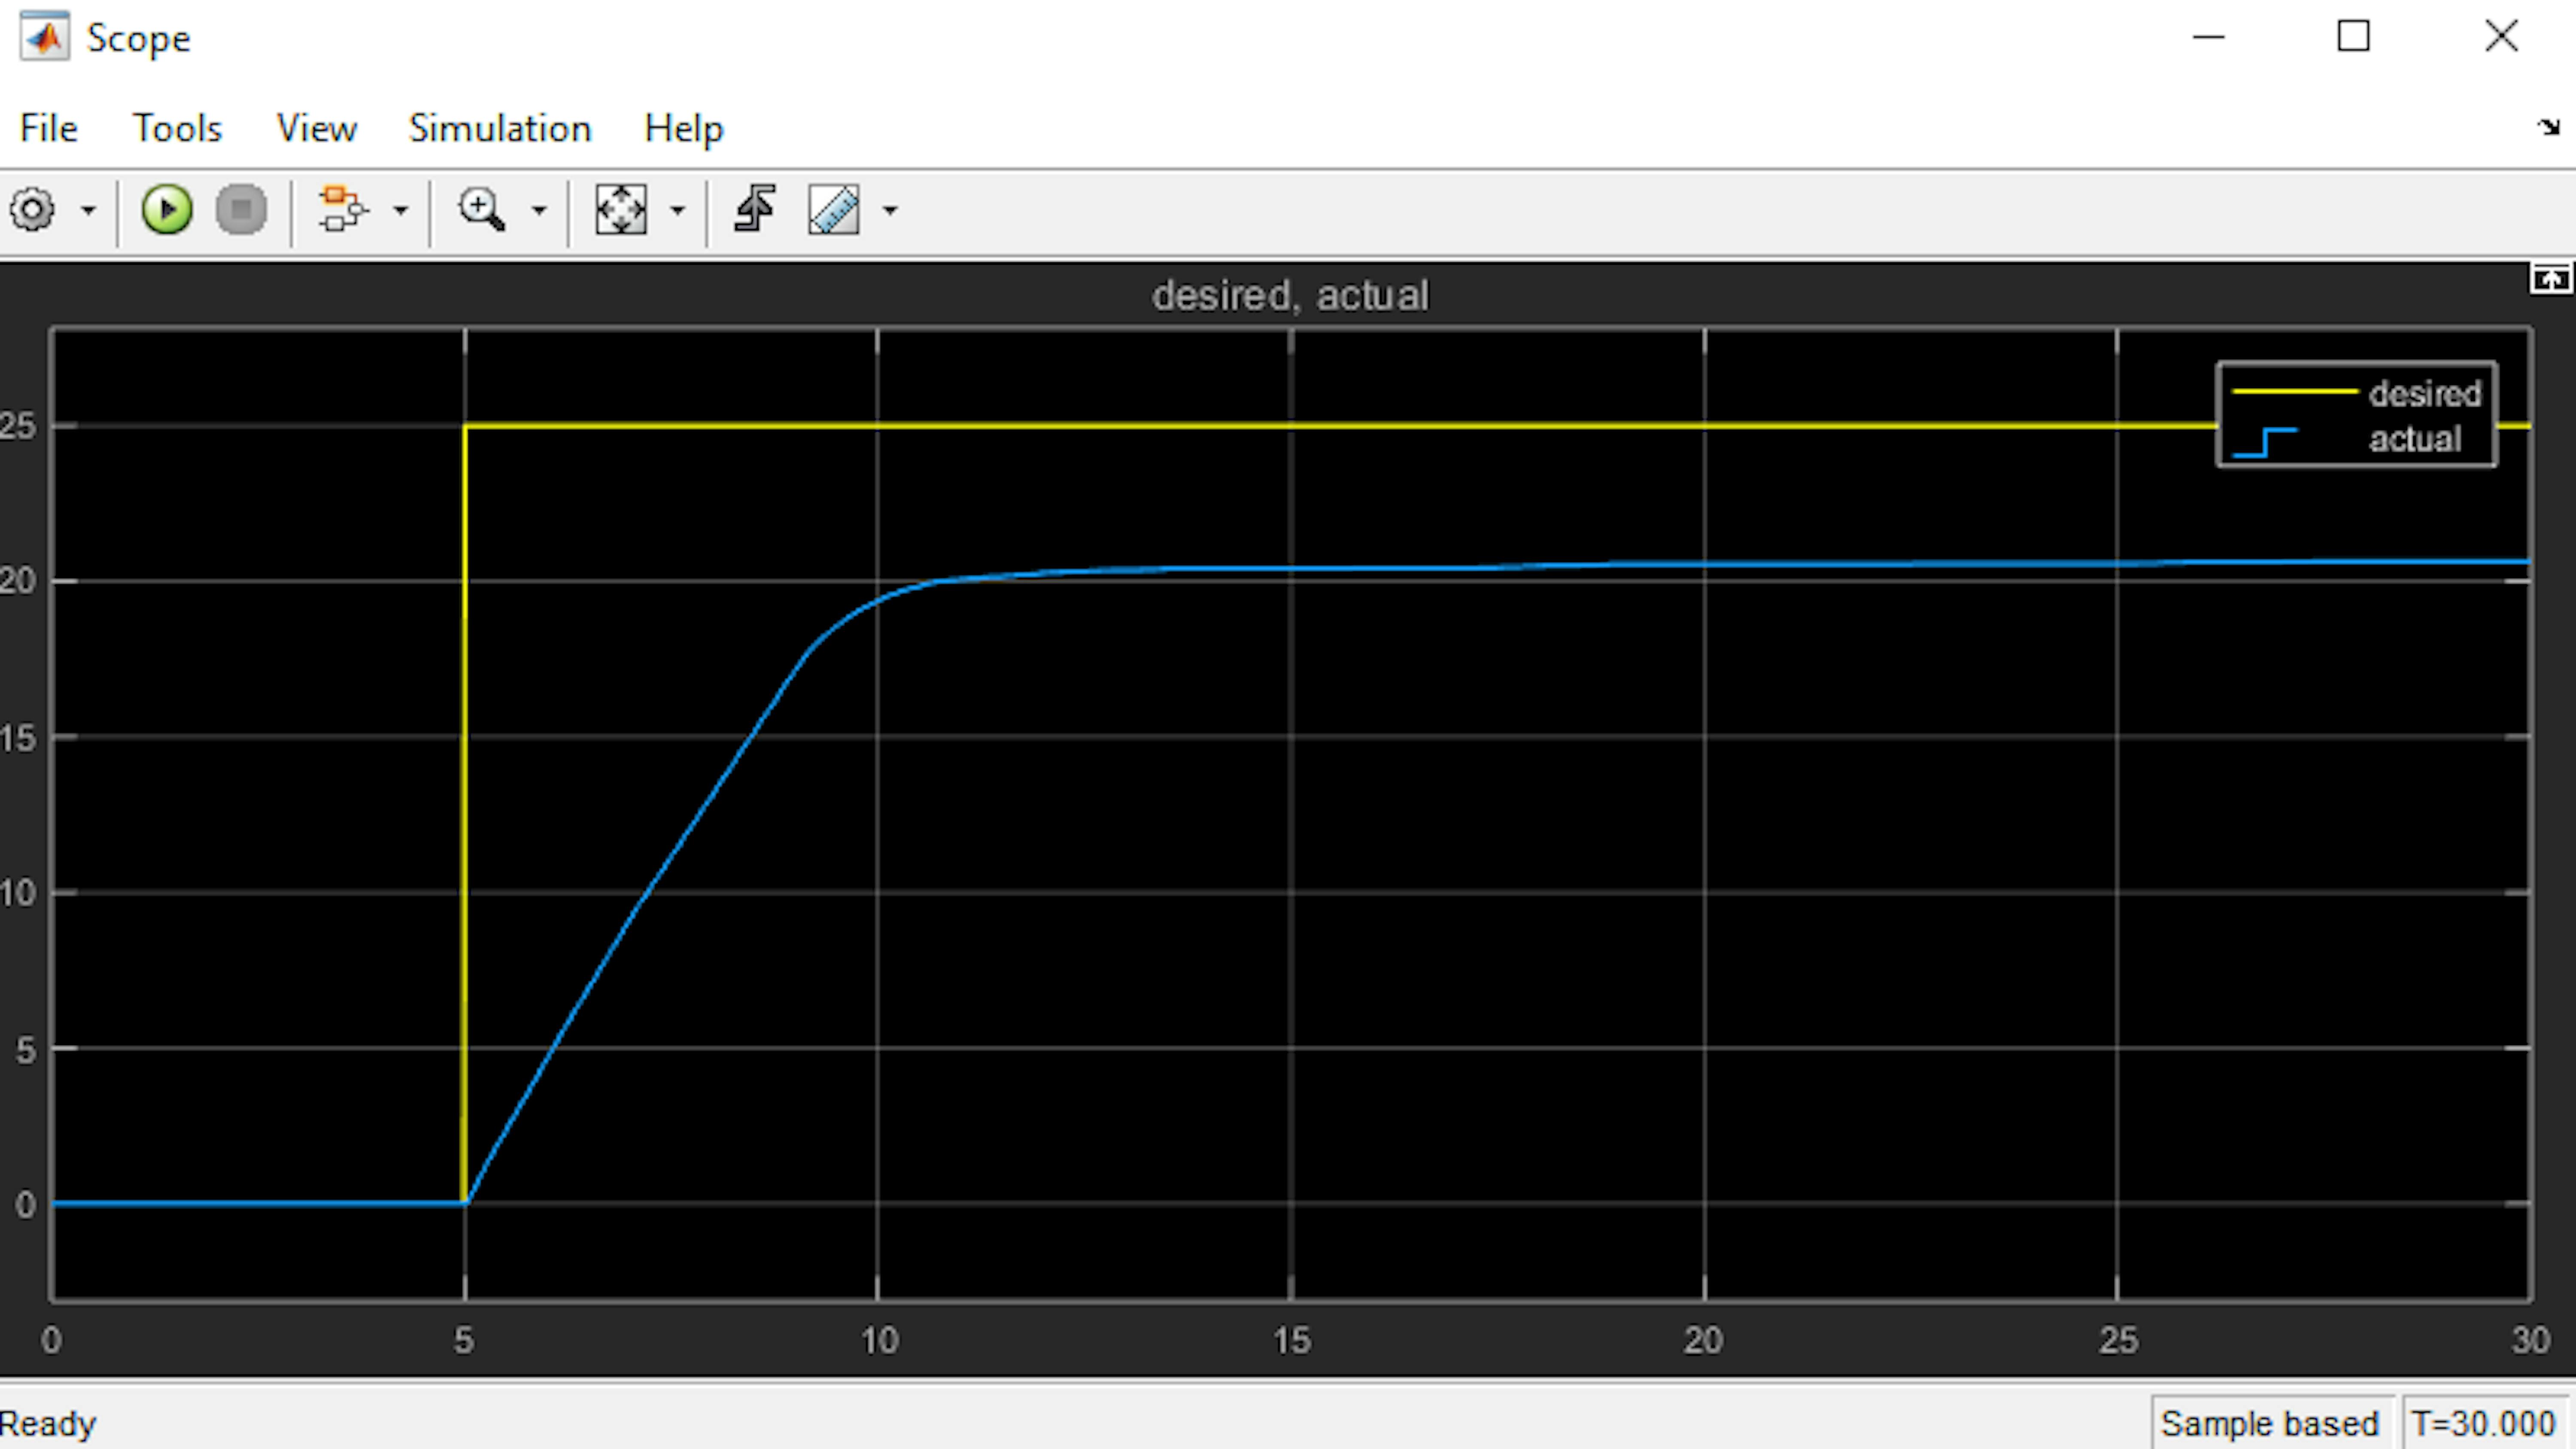Click y-axis tick label 10
Image resolution: width=2576 pixels, height=1449 pixels.
[x=18, y=892]
